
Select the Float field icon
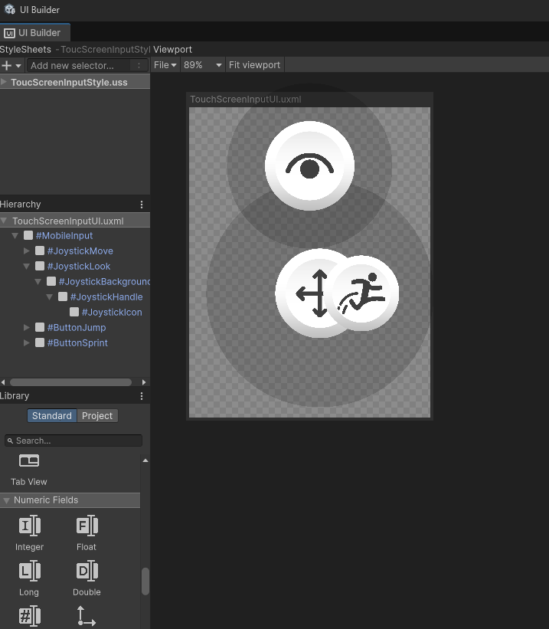point(87,526)
